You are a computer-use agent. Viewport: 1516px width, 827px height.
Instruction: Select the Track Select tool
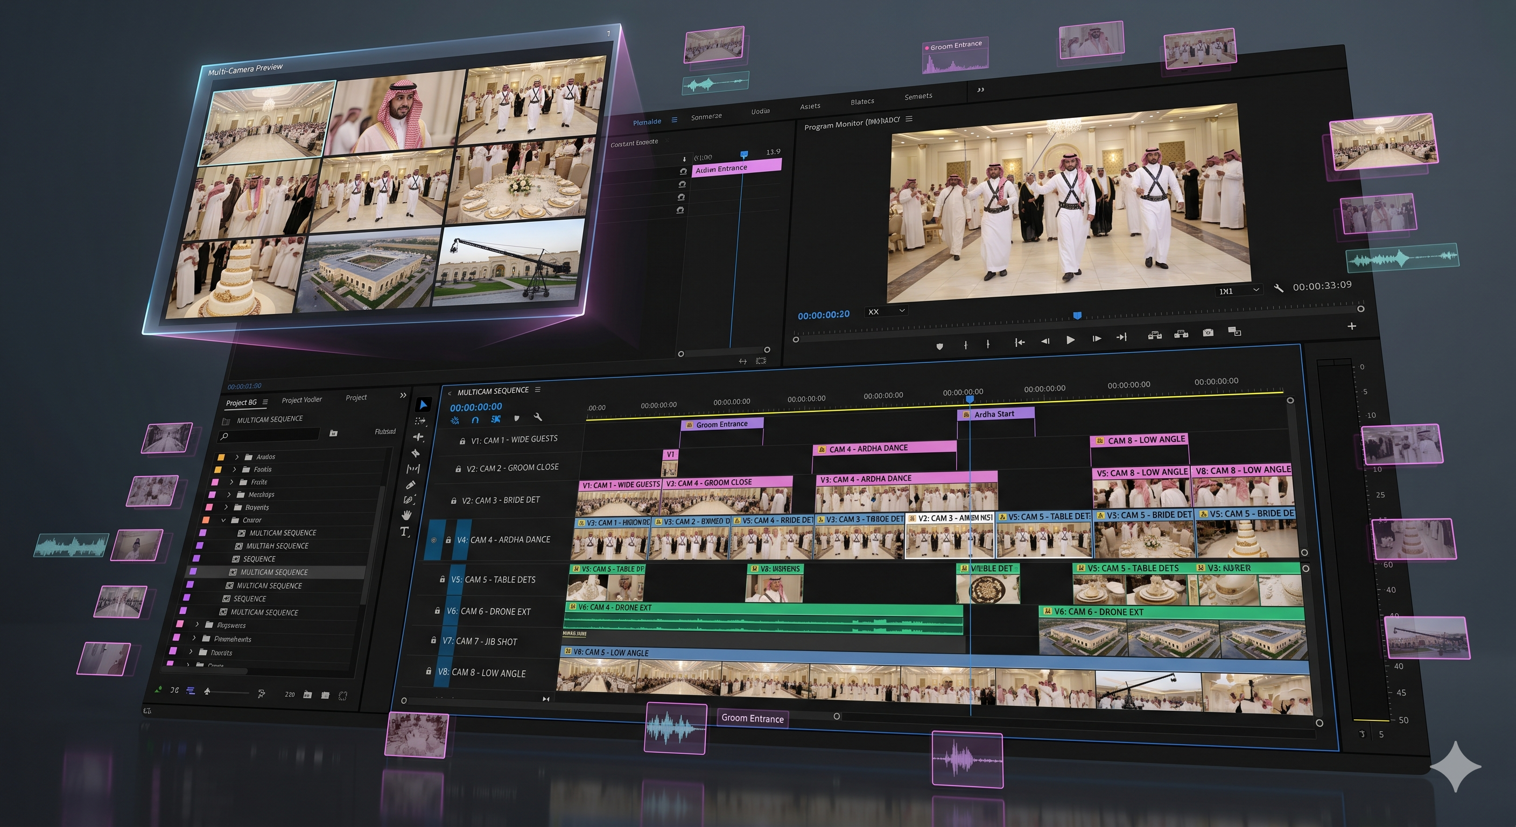pos(420,421)
